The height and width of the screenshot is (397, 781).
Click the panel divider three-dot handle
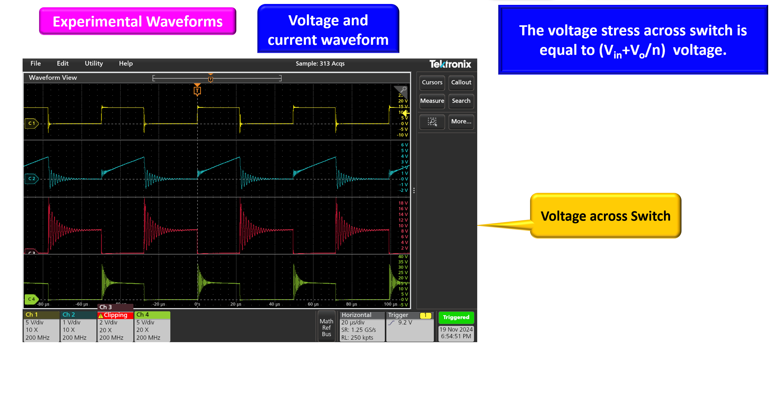414,190
